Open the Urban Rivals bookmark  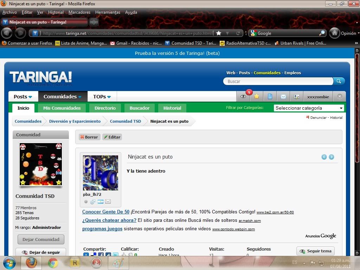click(301, 43)
